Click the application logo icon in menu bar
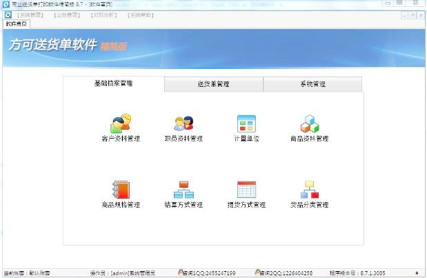427x278 pixels. pyautogui.click(x=7, y=14)
